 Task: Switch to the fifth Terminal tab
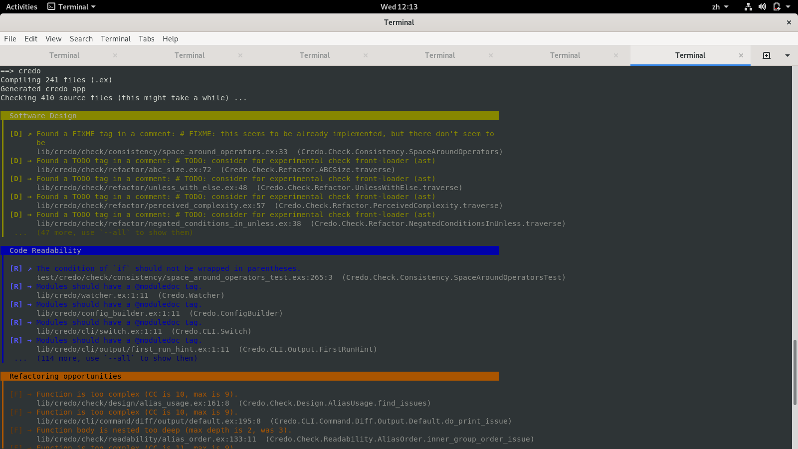click(565, 55)
